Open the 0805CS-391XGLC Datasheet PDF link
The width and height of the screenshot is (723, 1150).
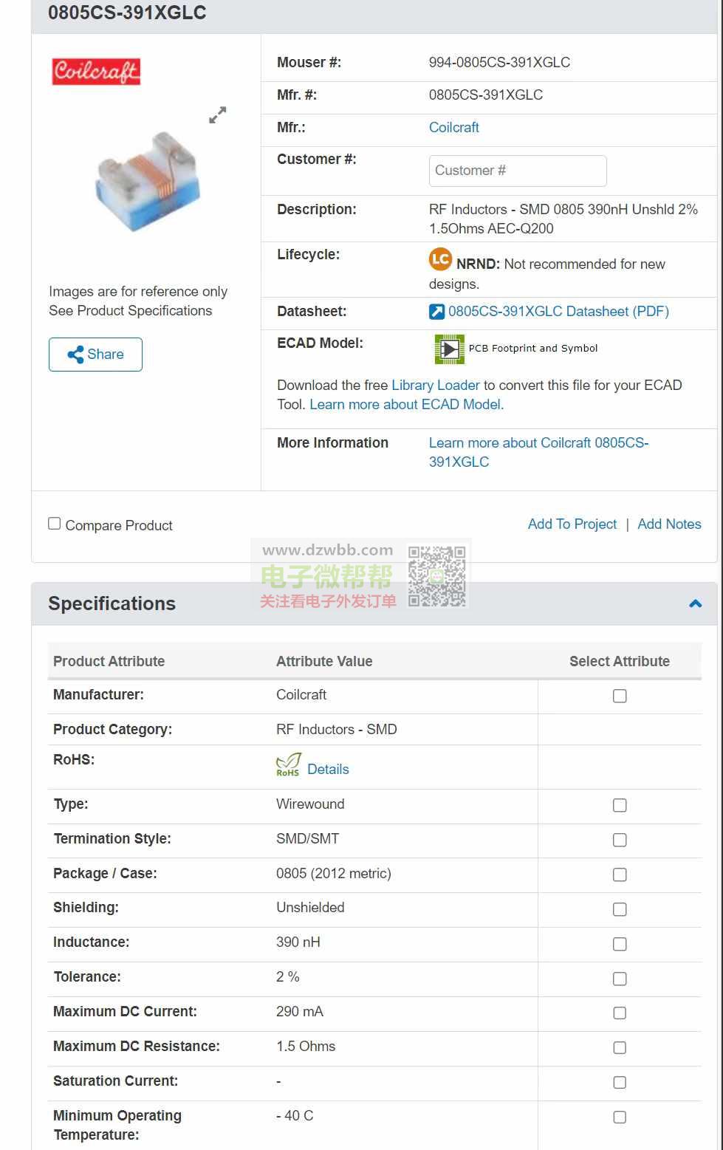click(x=558, y=312)
